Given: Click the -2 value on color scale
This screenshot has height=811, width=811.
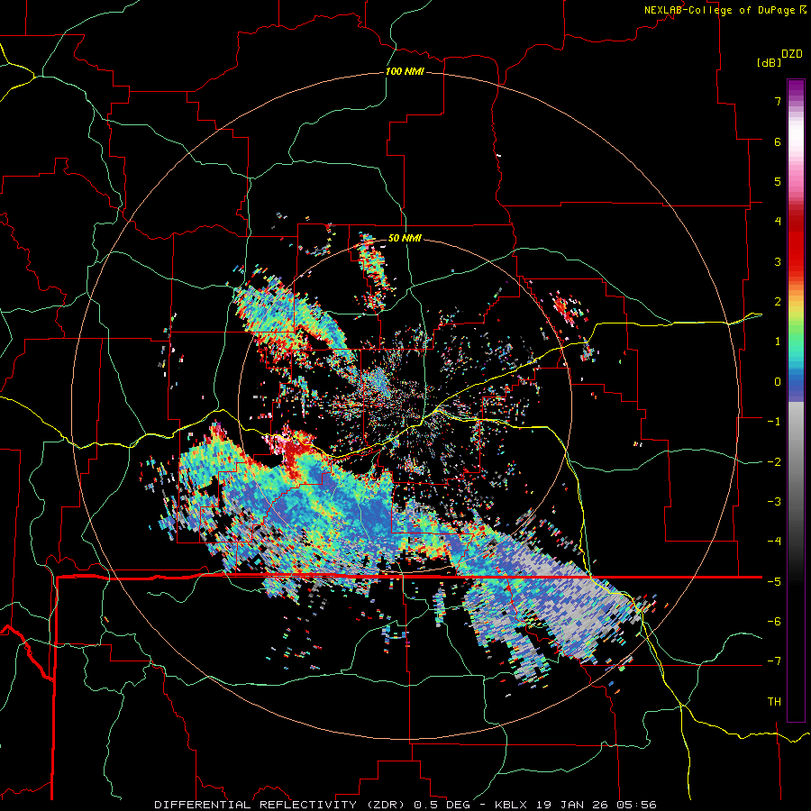Looking at the screenshot, I should [774, 461].
